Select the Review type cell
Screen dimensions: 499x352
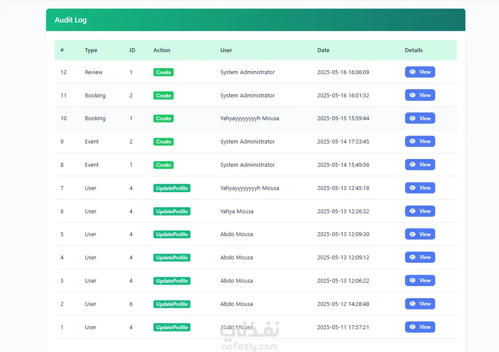94,72
